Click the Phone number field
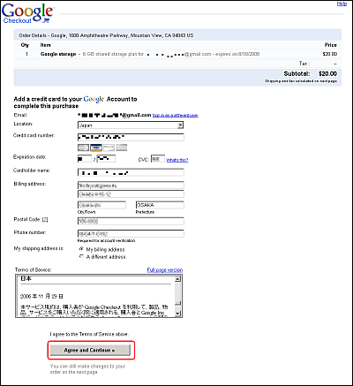 click(131, 234)
